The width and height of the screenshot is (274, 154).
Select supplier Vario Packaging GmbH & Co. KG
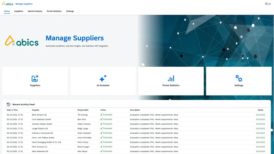click(47, 142)
